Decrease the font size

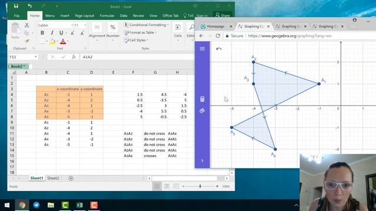coord(82,33)
